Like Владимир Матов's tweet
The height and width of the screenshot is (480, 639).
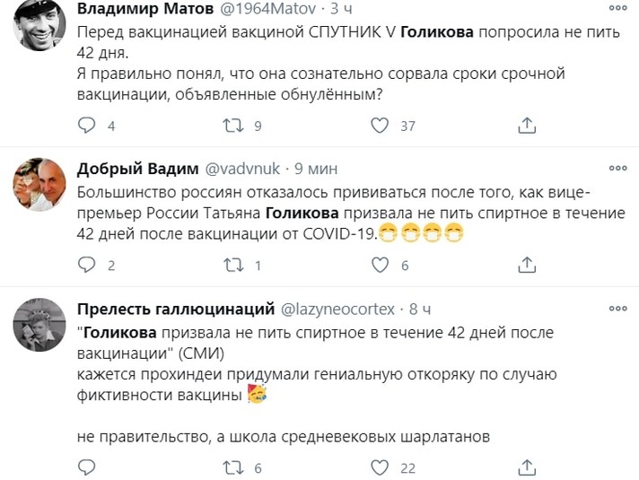[380, 127]
